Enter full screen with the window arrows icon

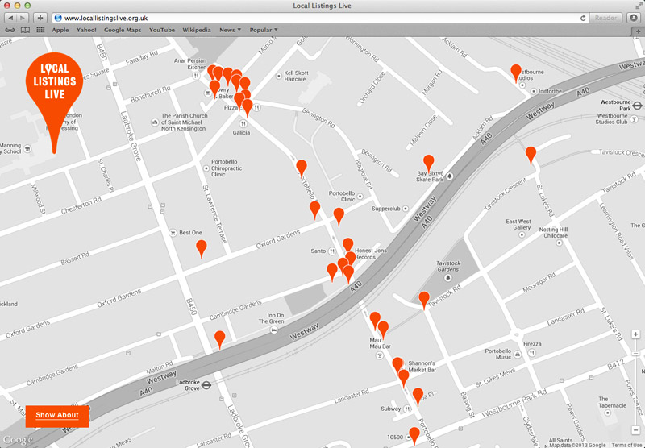pyautogui.click(x=639, y=6)
